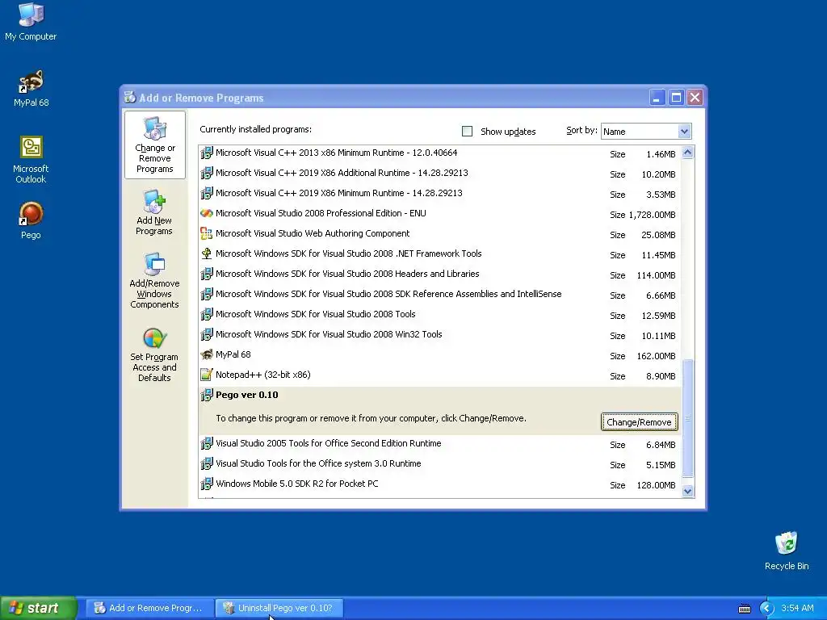Click icon of Visual C++ 2013 x86 Minimum Runtime
Image resolution: width=827 pixels, height=620 pixels.
pyautogui.click(x=207, y=153)
